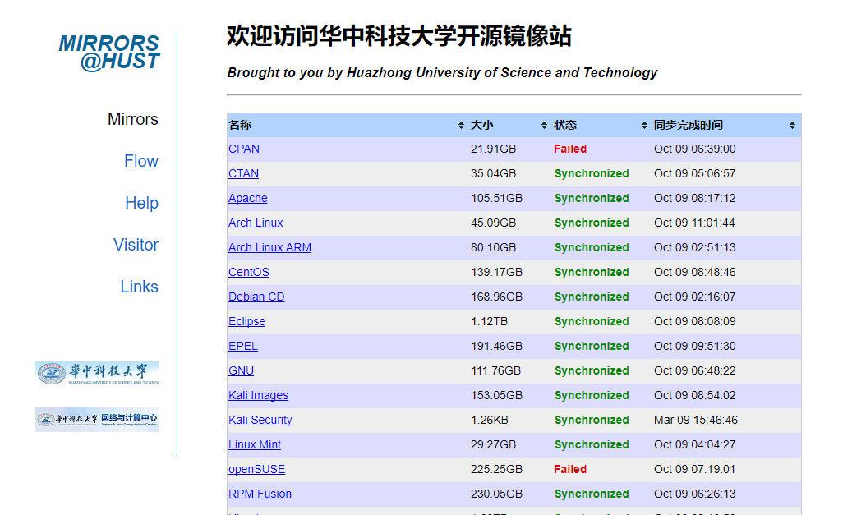Open the Links sidebar page
Viewport: 852px width, 515px height.
[139, 287]
